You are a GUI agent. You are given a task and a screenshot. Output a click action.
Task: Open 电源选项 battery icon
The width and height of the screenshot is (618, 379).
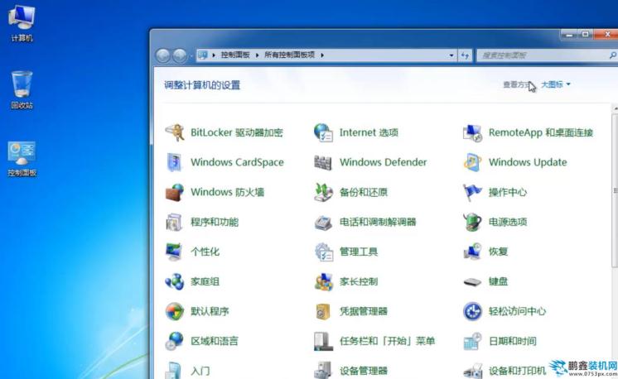click(472, 222)
